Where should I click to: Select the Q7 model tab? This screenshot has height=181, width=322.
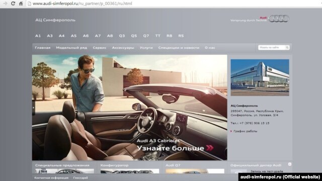point(146,36)
